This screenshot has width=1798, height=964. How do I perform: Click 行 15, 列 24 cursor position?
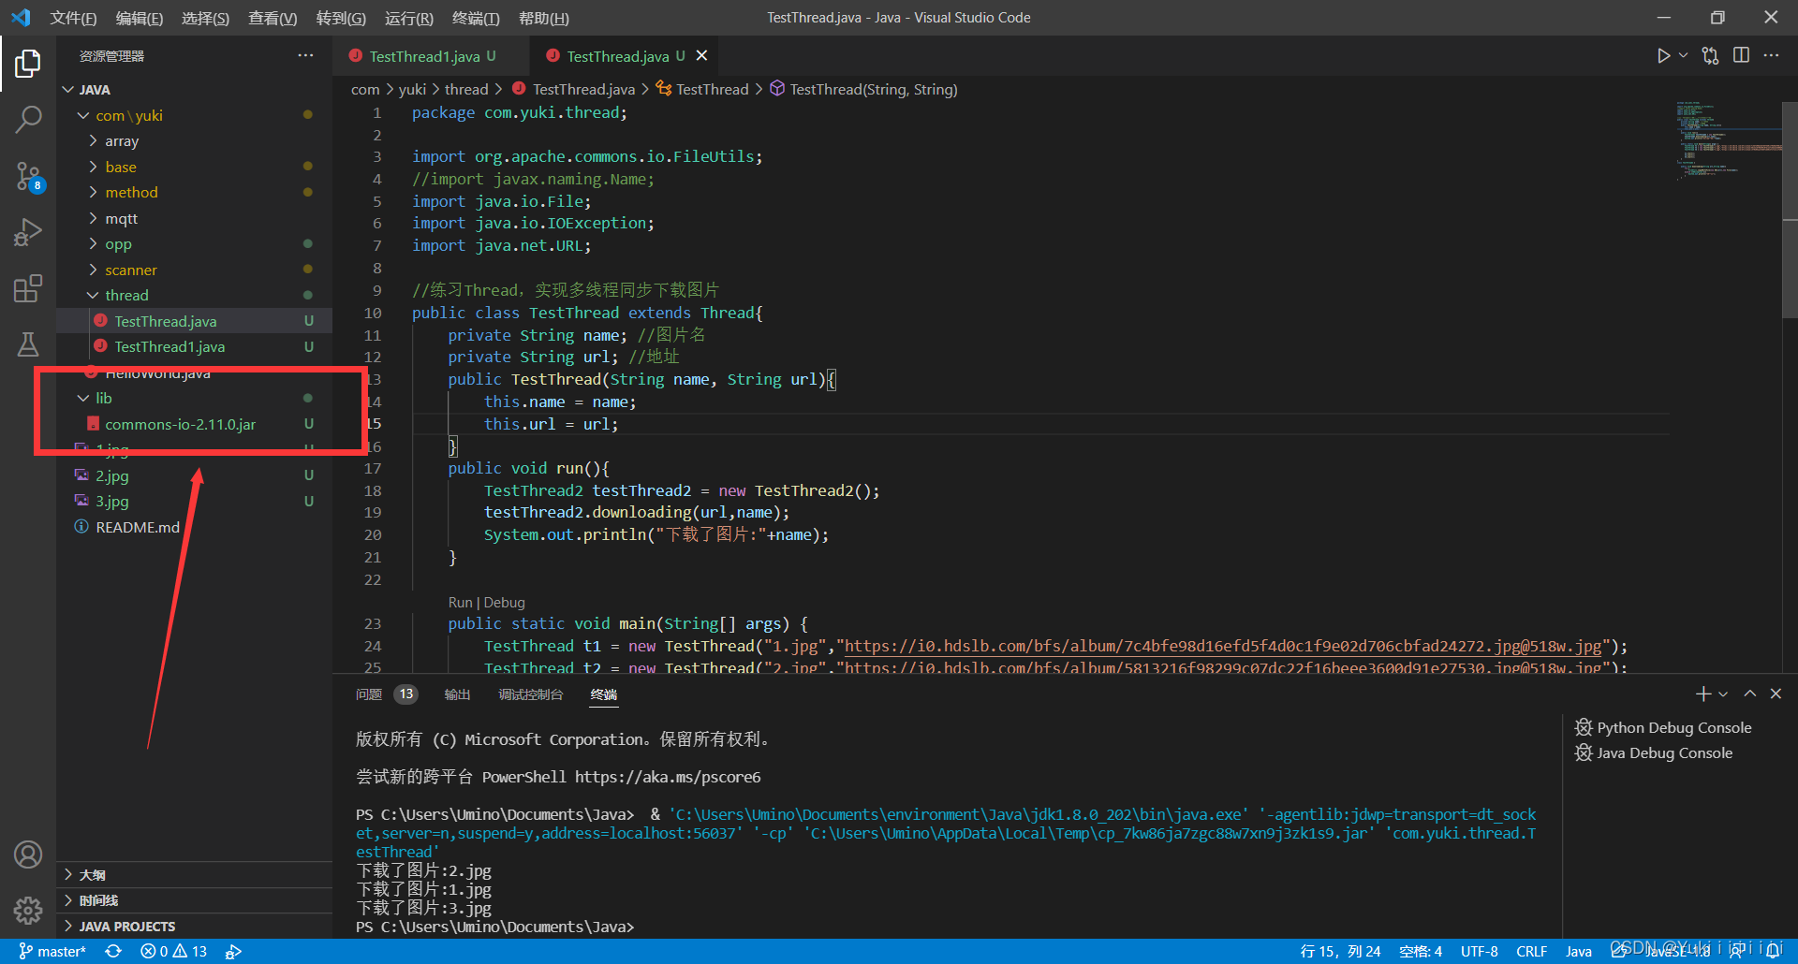pos(1340,951)
